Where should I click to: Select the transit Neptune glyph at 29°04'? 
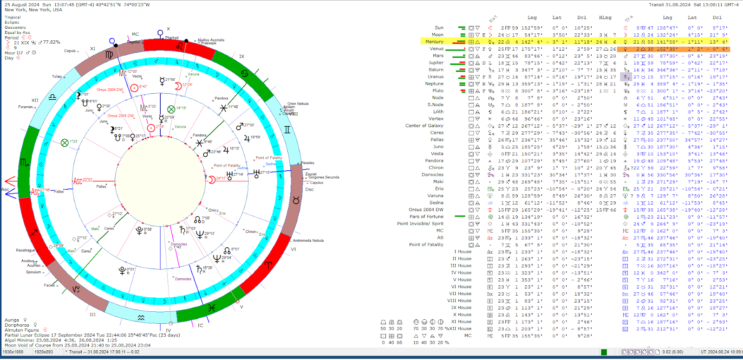(217, 258)
